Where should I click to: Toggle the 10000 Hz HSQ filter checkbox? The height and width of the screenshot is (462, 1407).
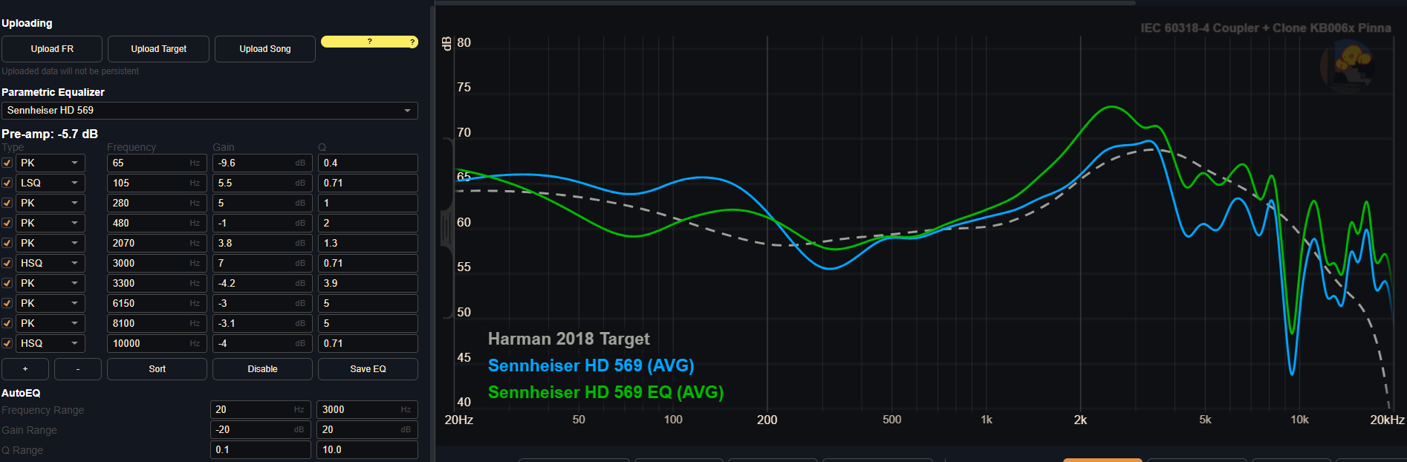pos(7,343)
